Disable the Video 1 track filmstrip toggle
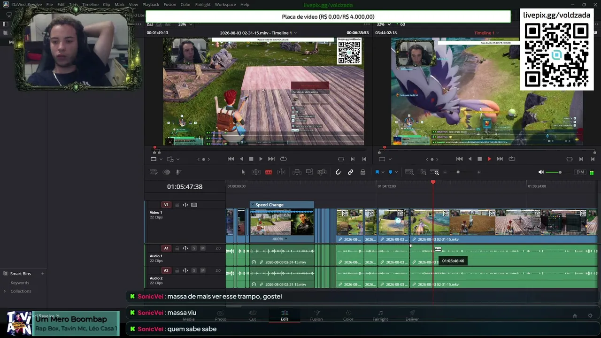The height and width of the screenshot is (338, 601). 194,205
